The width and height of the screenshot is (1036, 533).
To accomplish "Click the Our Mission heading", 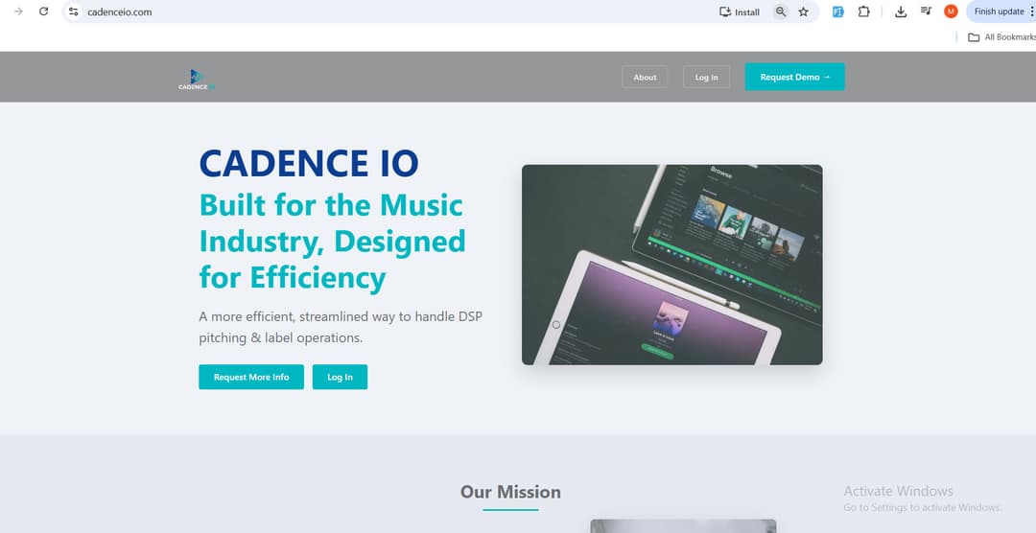I will click(x=510, y=492).
